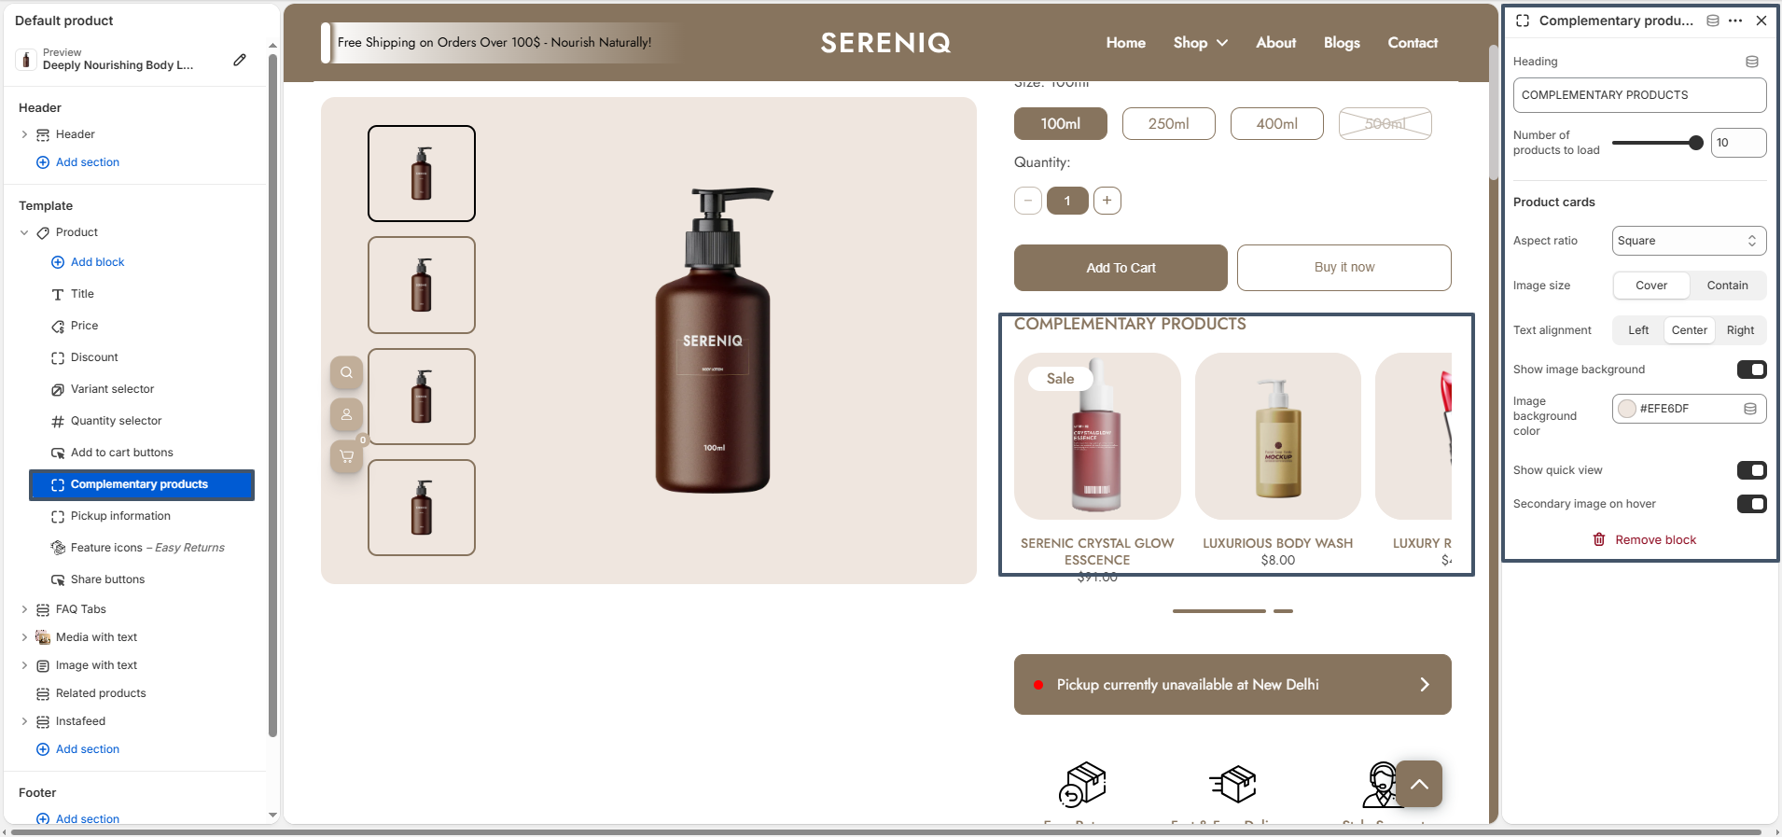Expand the Instafeed section
The height and width of the screenshot is (837, 1782).
[24, 721]
